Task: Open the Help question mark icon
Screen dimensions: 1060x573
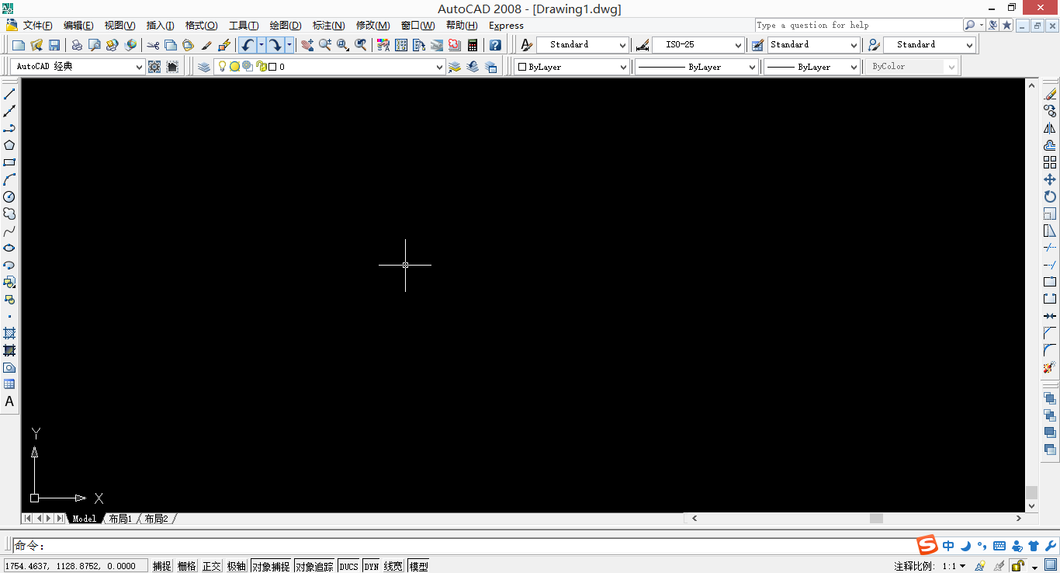Action: coord(495,45)
